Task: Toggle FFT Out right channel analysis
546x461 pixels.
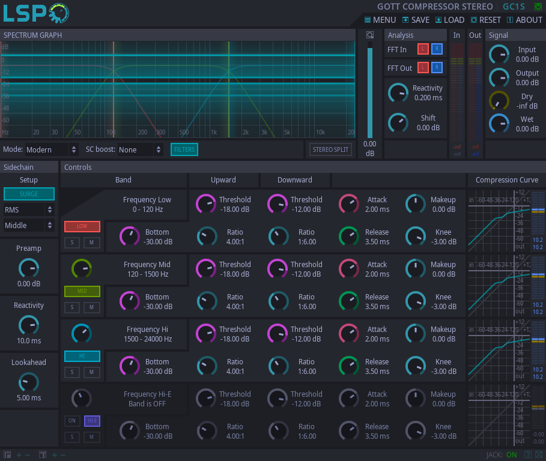Action: pos(437,67)
